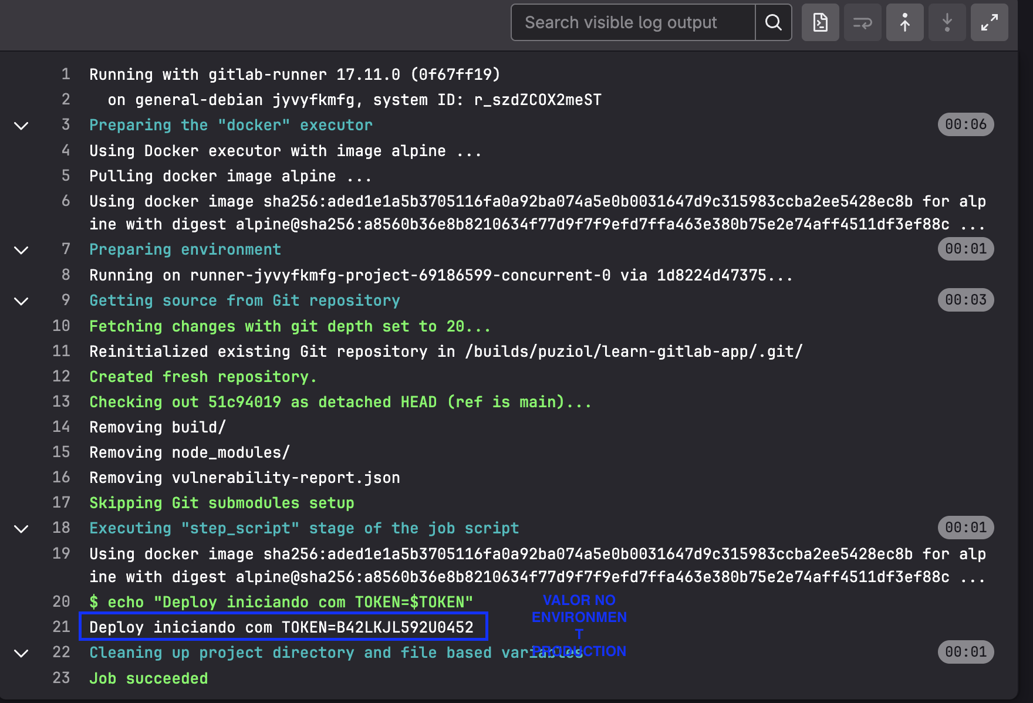
Task: Click line number 21 link
Action: pyautogui.click(x=62, y=627)
